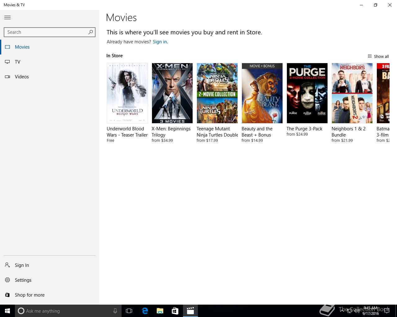Screen dimensions: 397x317
Task: Click the Cortana circle icon
Action: [x=21, y=311]
